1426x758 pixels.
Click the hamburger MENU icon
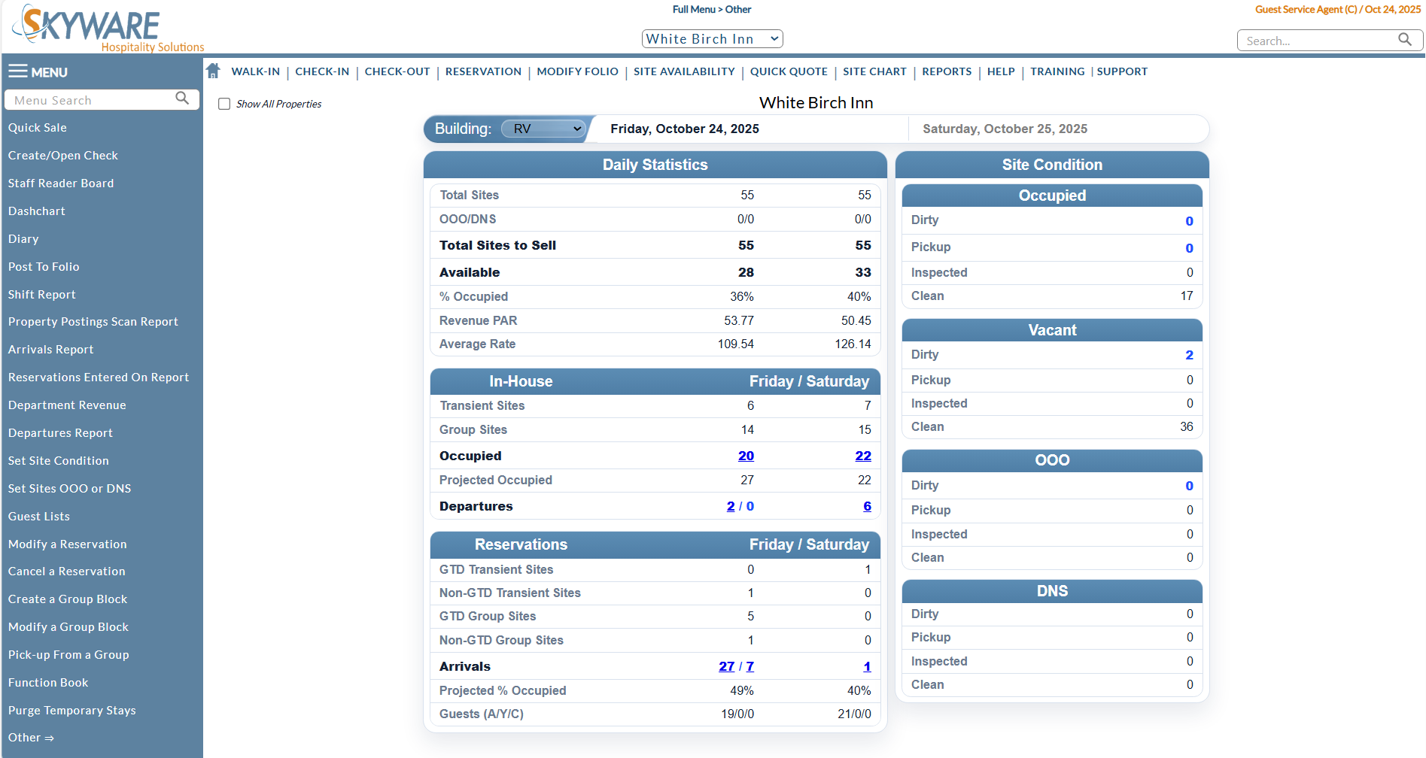pyautogui.click(x=18, y=71)
